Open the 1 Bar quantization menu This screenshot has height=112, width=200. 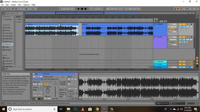tap(33, 9)
